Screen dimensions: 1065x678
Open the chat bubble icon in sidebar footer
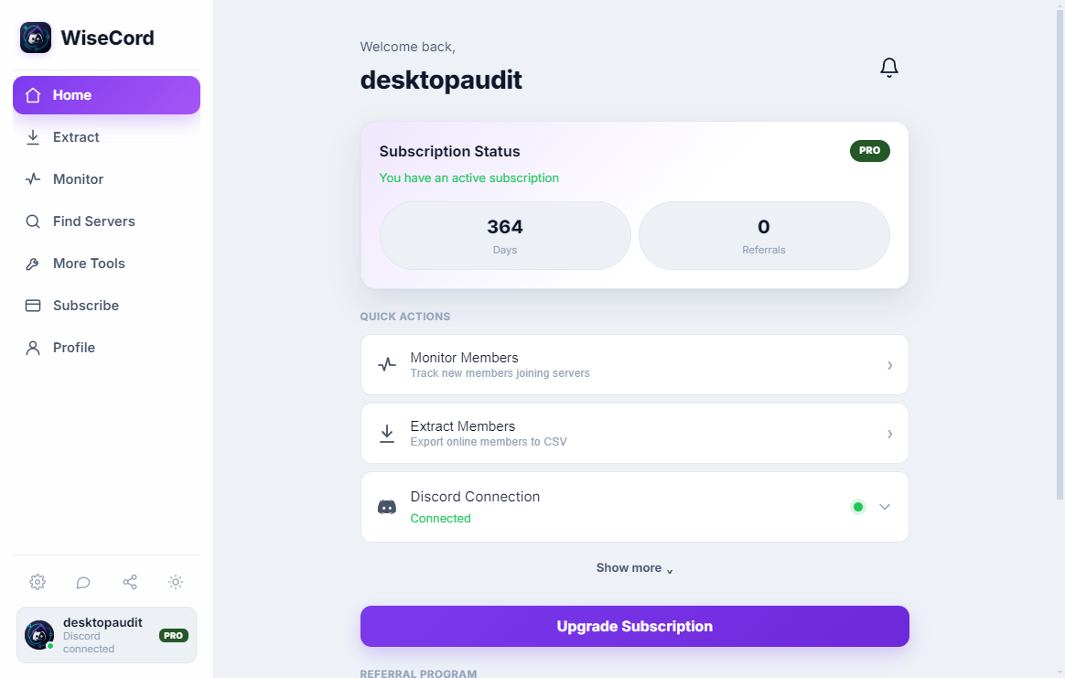[83, 582]
